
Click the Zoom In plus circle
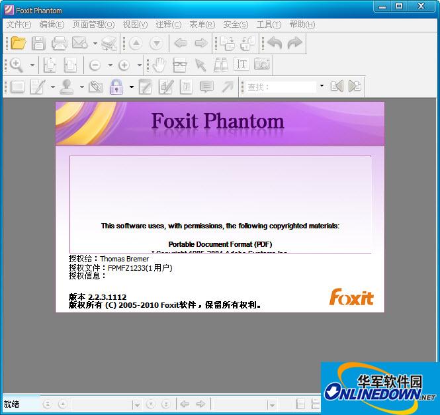(124, 65)
